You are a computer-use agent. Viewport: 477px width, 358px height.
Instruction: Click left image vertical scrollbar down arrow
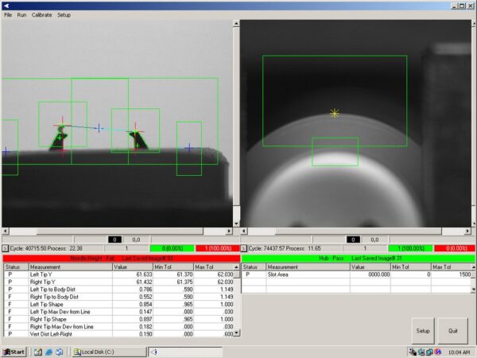236,224
